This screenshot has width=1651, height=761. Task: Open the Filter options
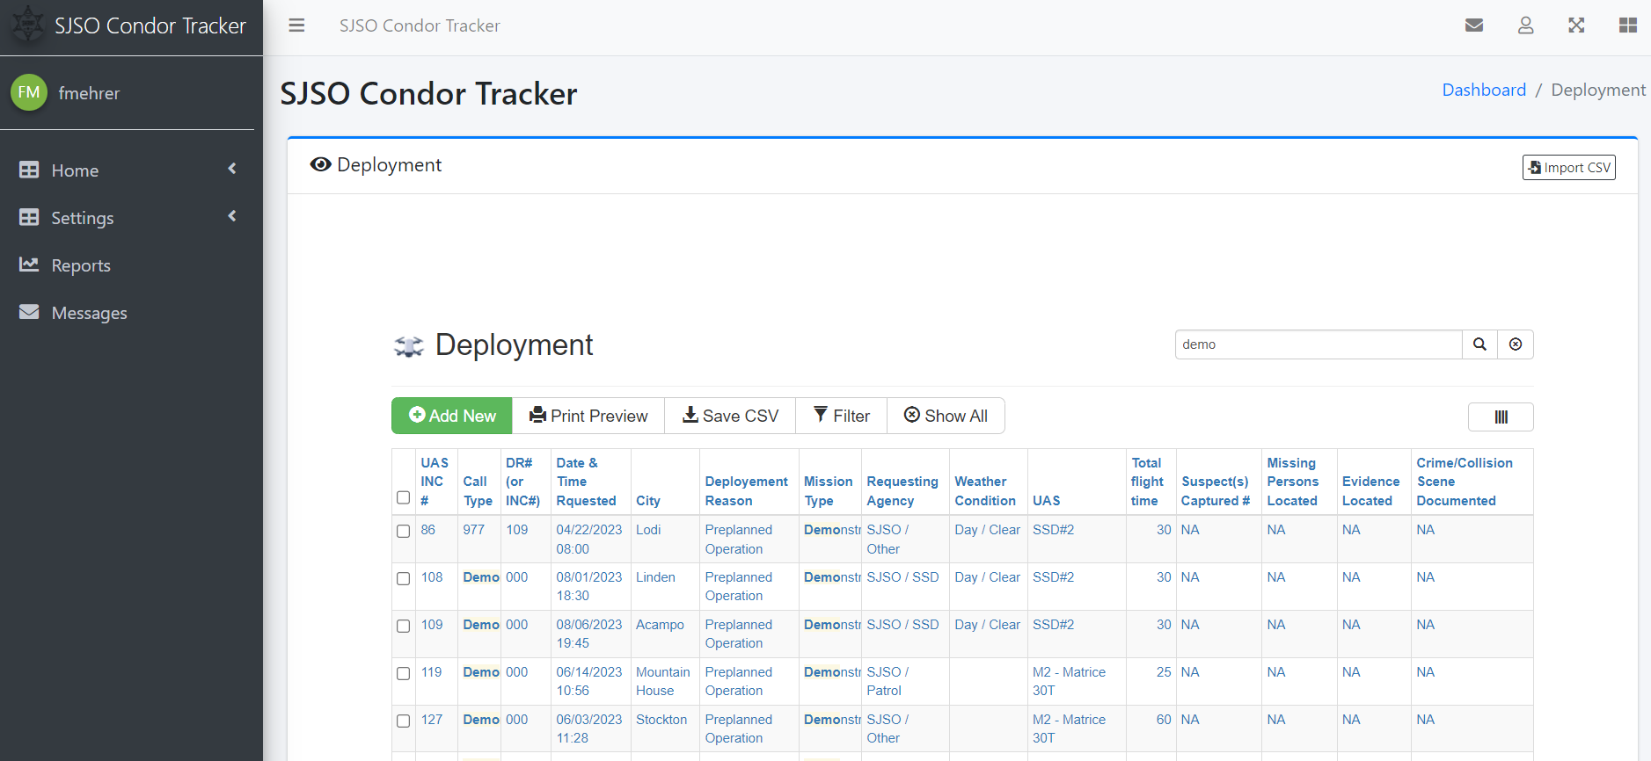click(x=841, y=416)
